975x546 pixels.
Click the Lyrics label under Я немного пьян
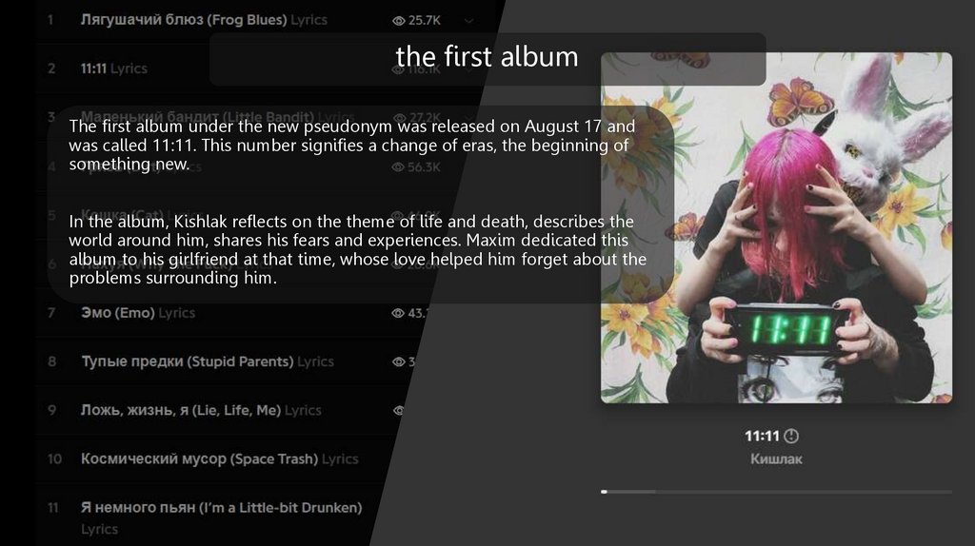(x=99, y=529)
